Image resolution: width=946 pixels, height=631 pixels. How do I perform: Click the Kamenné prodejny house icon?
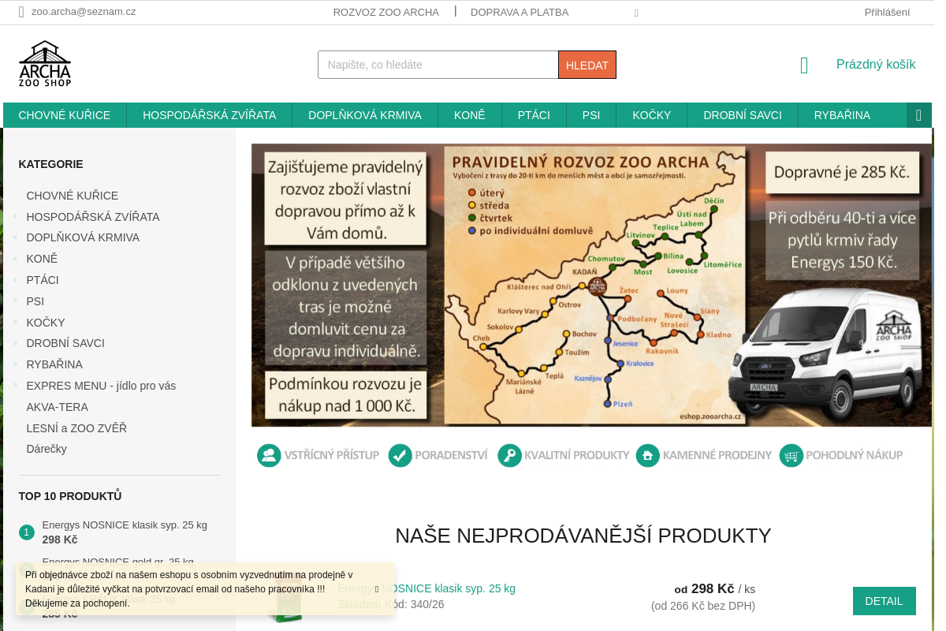click(648, 455)
